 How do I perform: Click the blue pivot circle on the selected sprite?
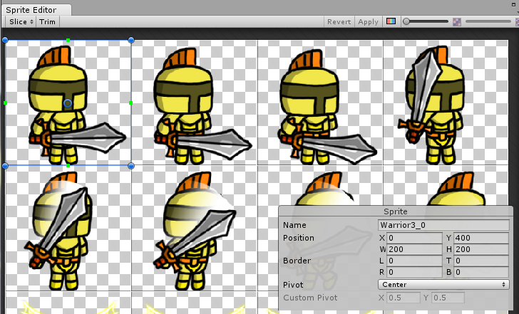(x=68, y=103)
